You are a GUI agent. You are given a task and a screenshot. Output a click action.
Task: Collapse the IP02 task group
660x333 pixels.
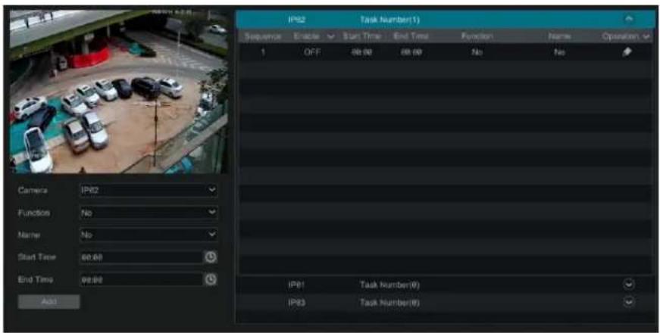(x=628, y=20)
